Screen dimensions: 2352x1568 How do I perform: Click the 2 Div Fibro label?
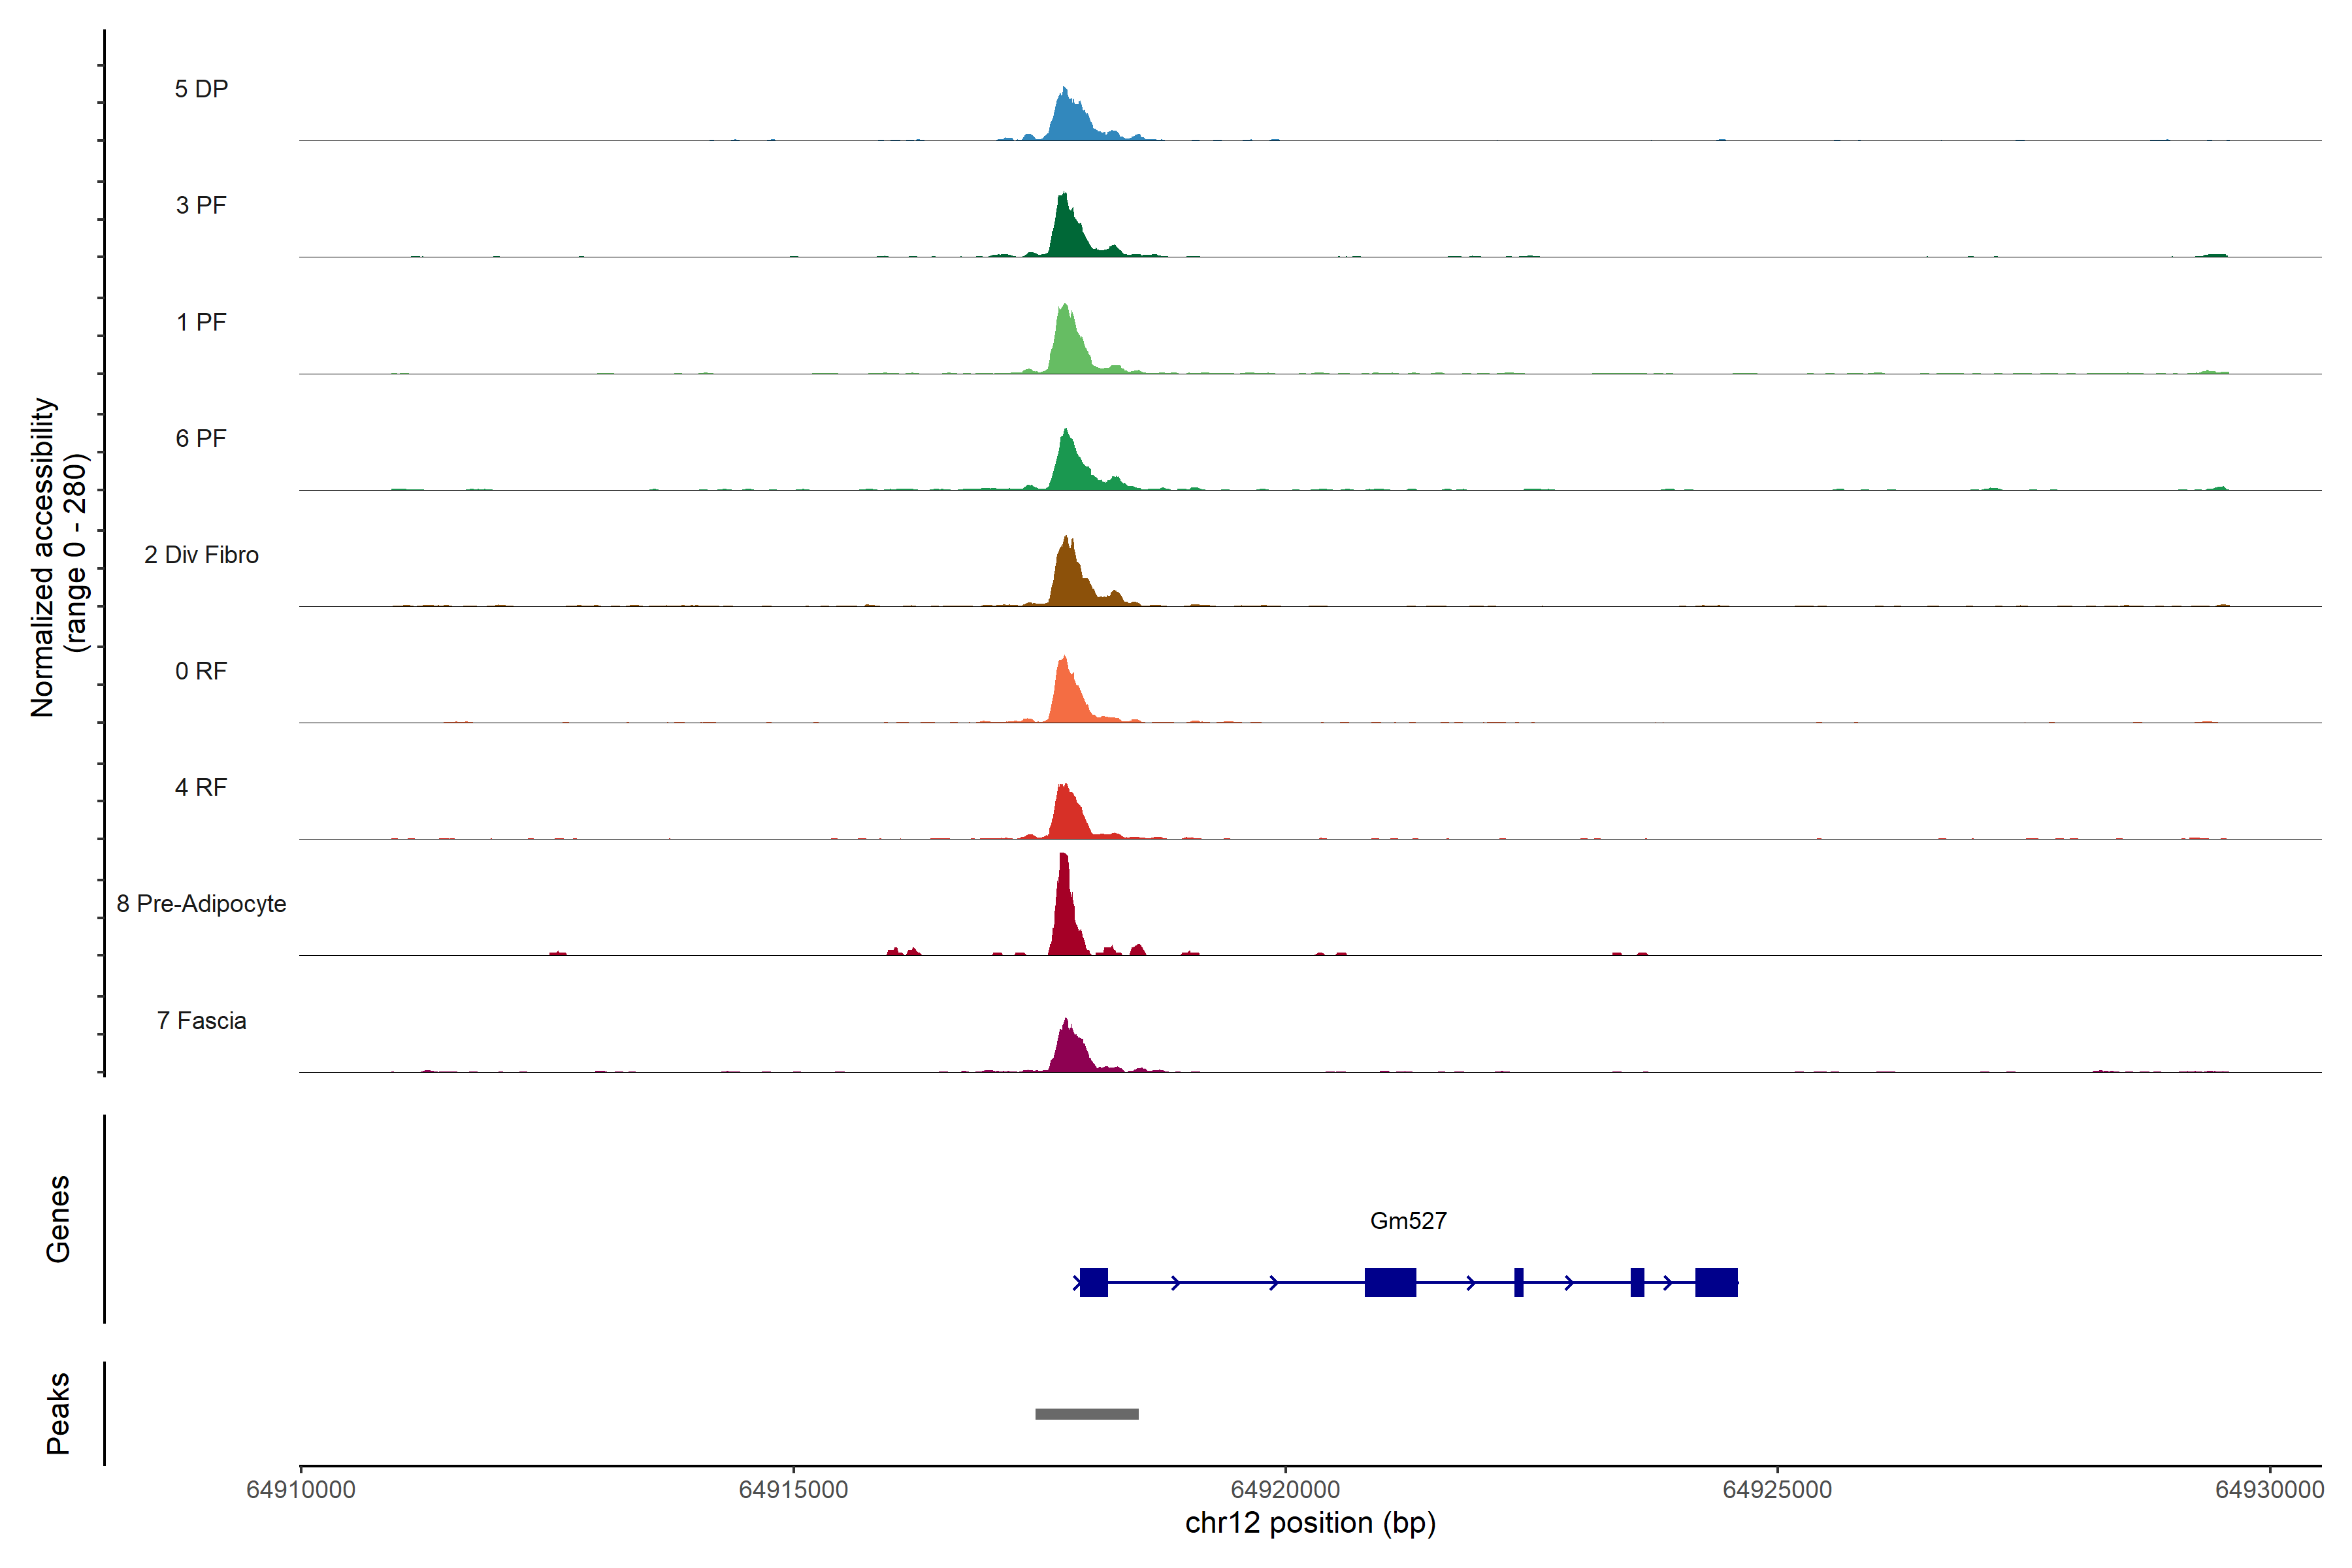[x=201, y=555]
